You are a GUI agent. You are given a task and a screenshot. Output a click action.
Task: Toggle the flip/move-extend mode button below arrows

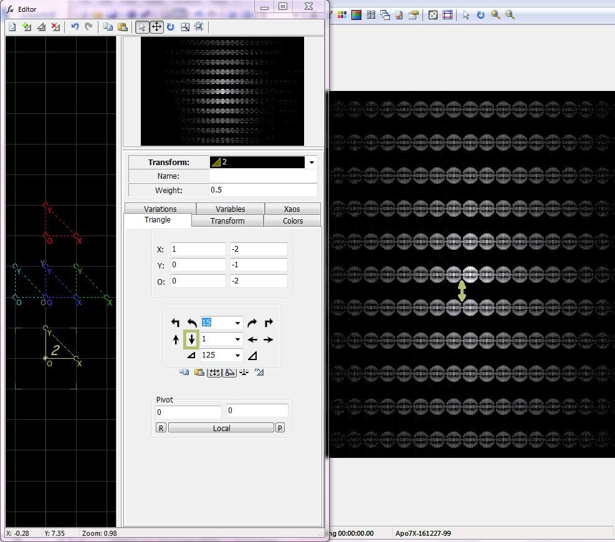coord(214,372)
